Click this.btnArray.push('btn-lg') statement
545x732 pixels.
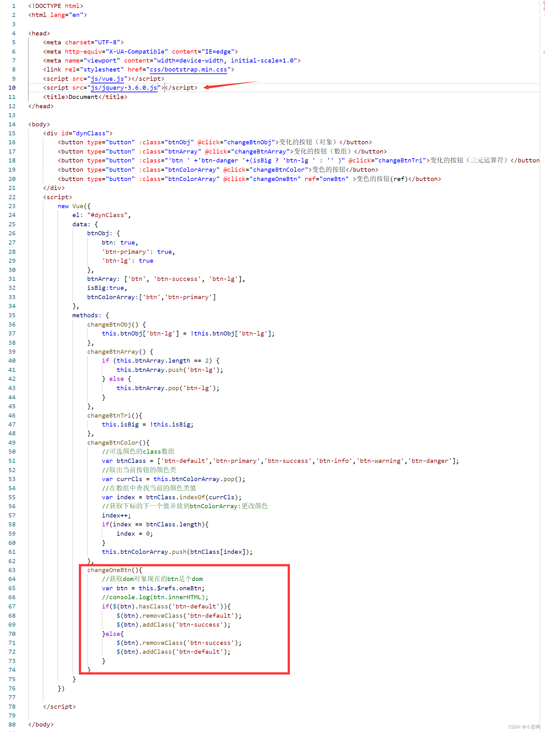point(170,370)
